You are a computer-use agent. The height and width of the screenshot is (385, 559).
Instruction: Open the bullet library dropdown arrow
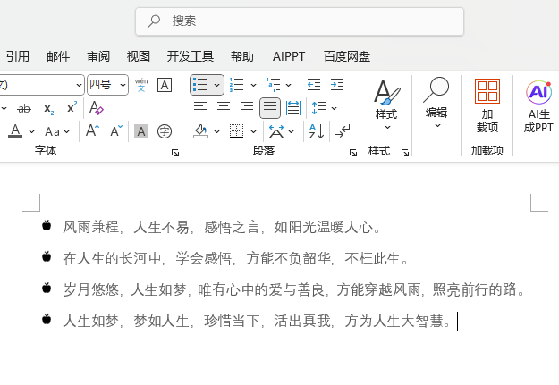coord(216,85)
